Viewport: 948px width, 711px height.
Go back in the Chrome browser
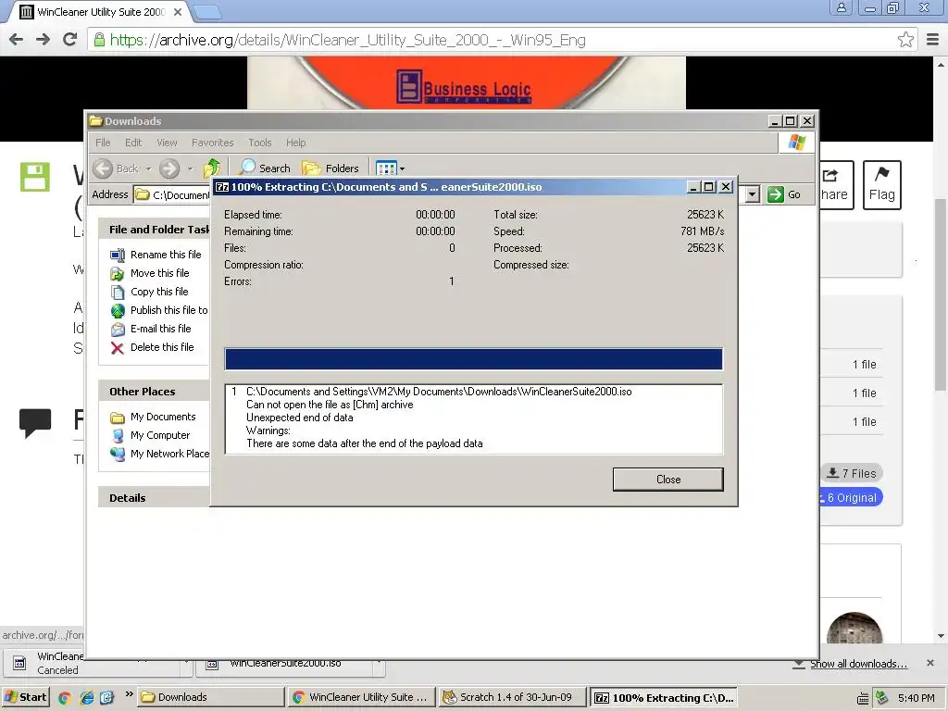click(17, 39)
